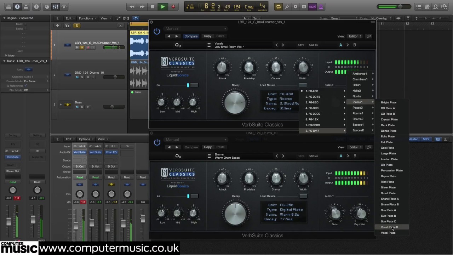Show the Smart Controls pane

click(47, 7)
